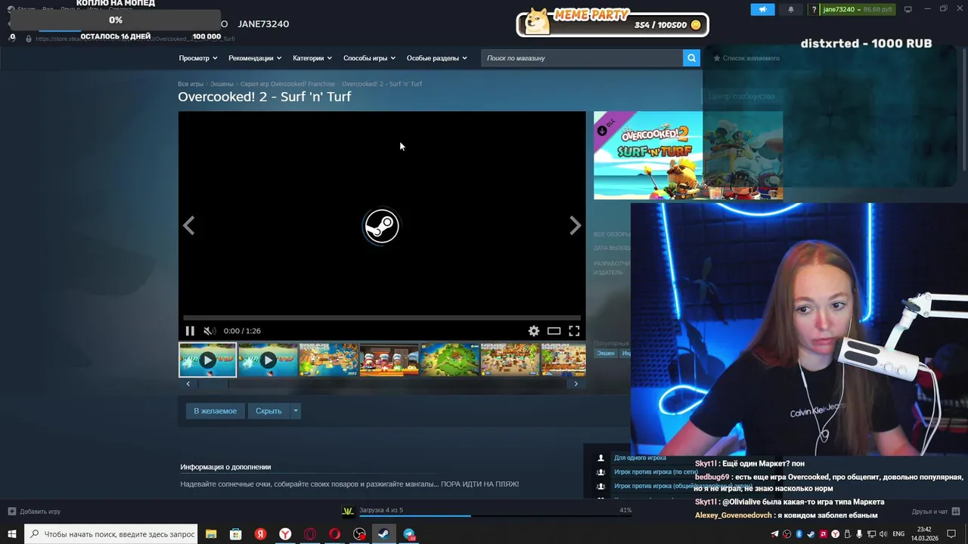This screenshot has width=968, height=544.
Task: Open the 'Рекомендации' store menu
Action: coord(255,58)
